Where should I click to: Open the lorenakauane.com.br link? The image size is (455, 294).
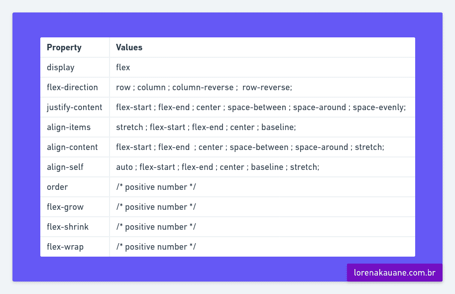[x=394, y=273]
